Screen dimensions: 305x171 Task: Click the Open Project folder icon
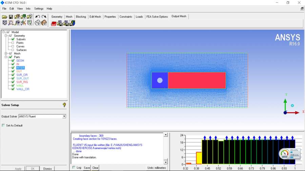(x=4, y=17)
